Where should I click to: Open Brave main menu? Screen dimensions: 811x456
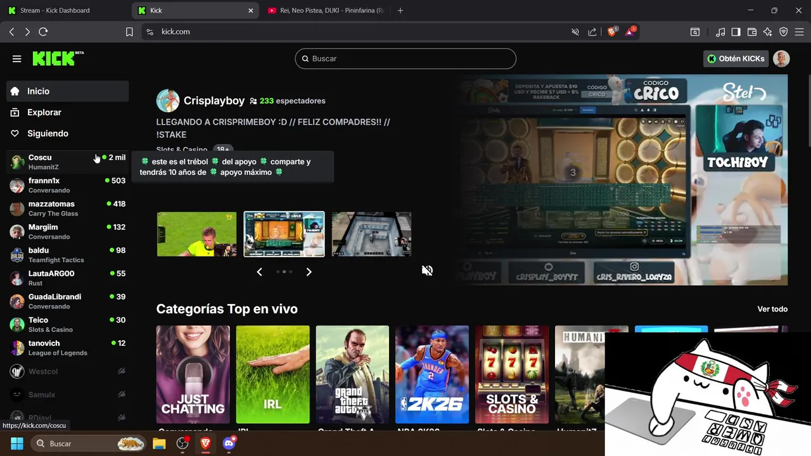point(800,32)
